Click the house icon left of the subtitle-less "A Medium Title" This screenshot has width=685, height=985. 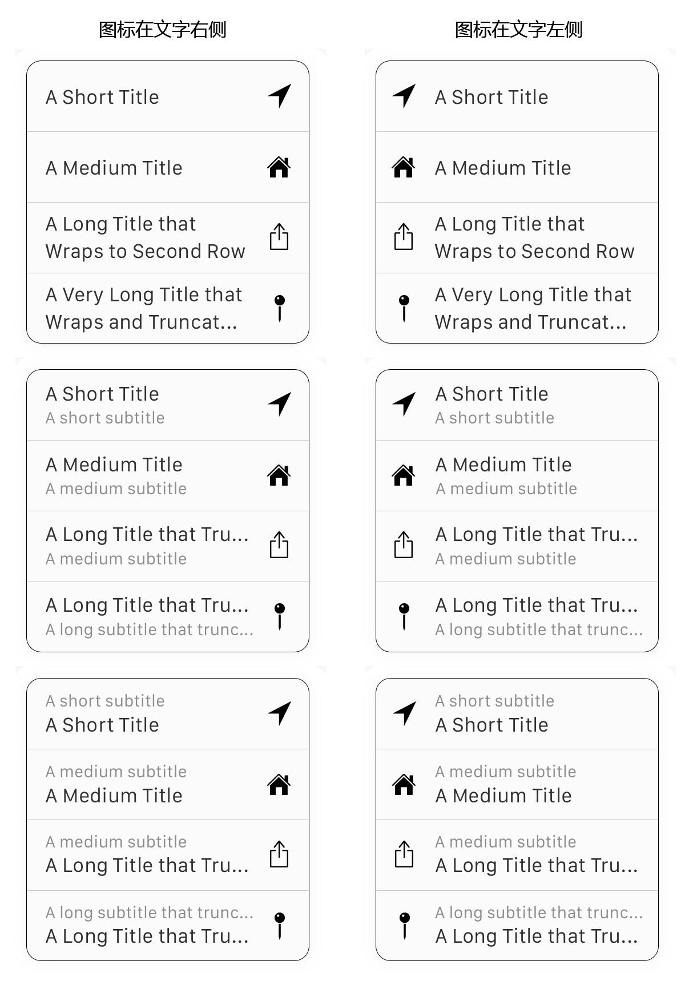pyautogui.click(x=404, y=167)
